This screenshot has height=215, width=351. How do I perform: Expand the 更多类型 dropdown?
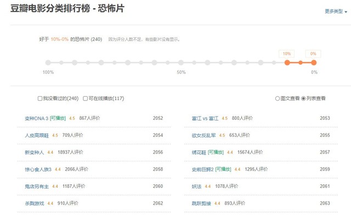click(x=336, y=11)
